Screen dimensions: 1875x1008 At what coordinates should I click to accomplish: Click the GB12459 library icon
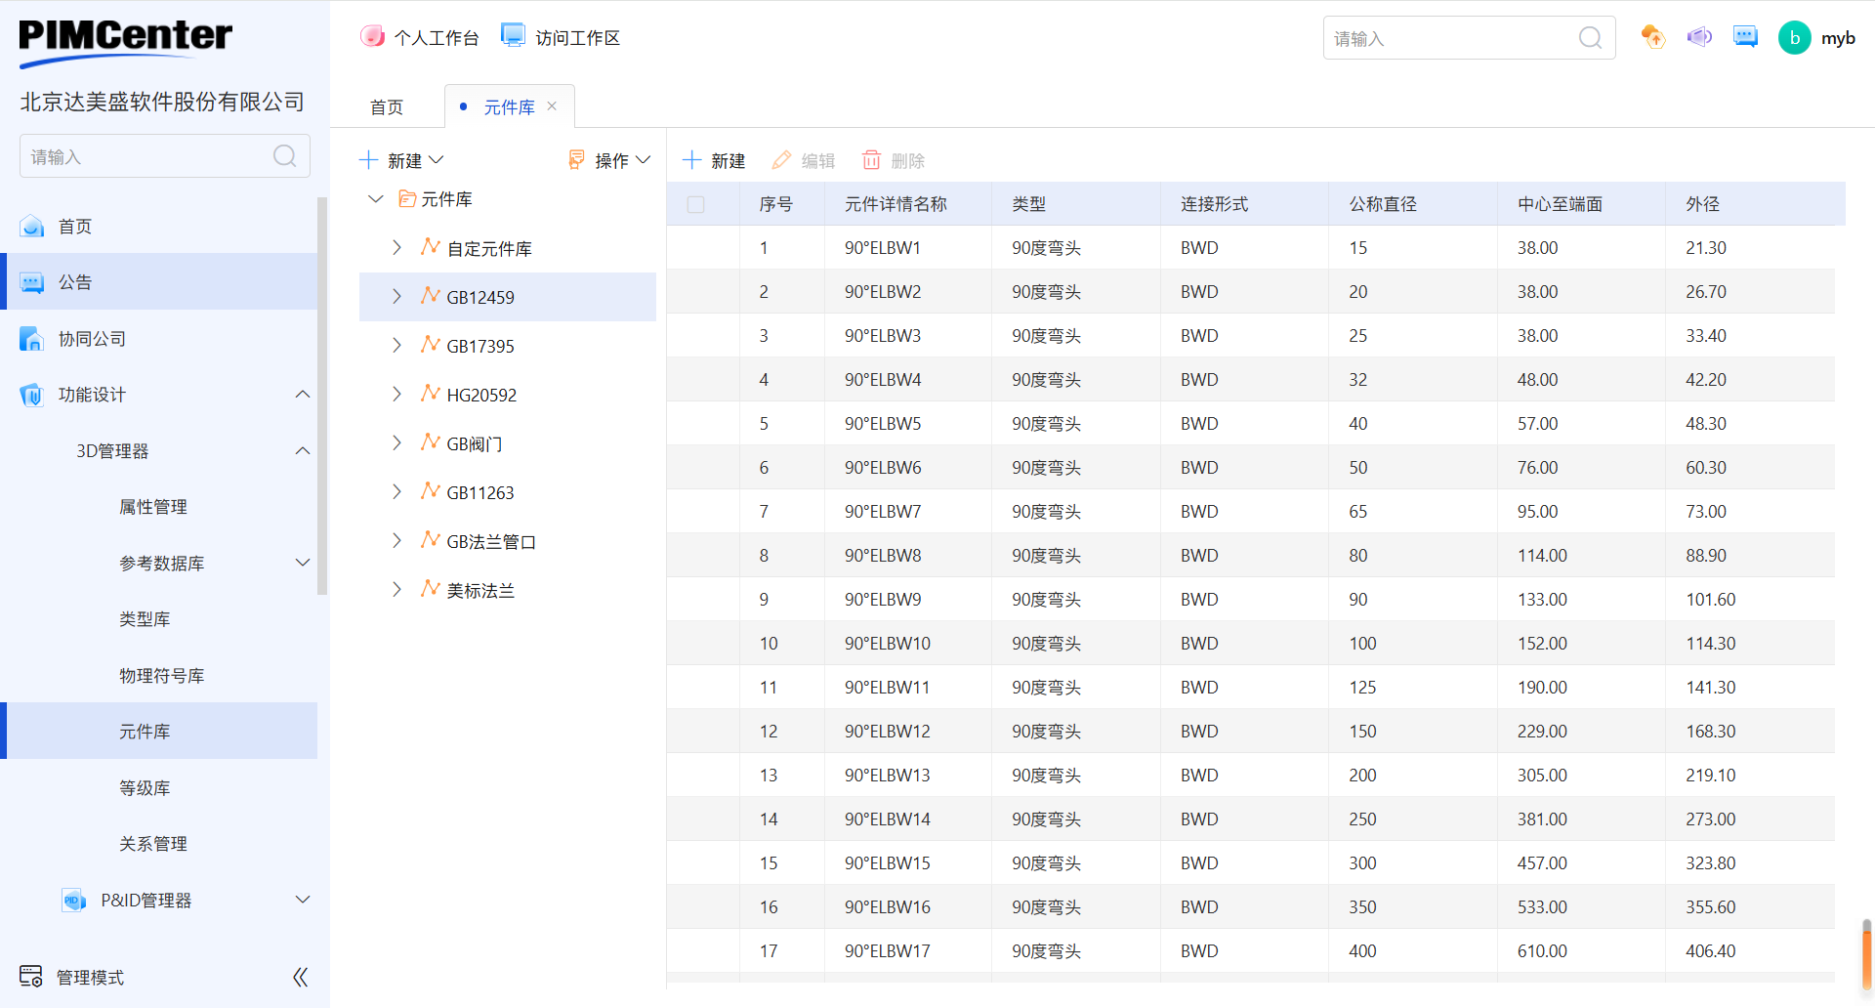click(x=430, y=296)
